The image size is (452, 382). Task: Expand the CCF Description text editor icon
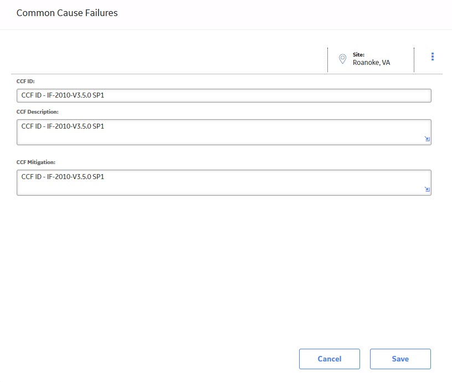(x=427, y=139)
